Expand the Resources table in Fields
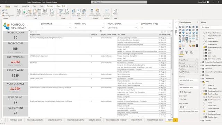Screen dimensions: 222x125 [201, 69]
